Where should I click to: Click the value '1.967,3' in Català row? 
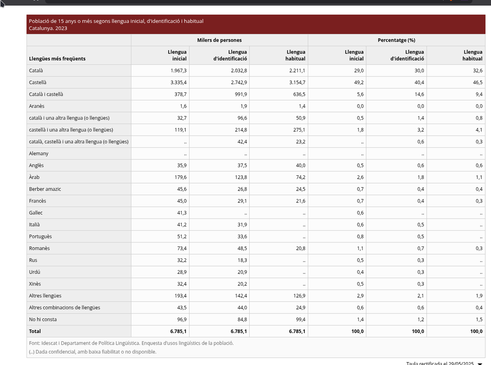(178, 71)
